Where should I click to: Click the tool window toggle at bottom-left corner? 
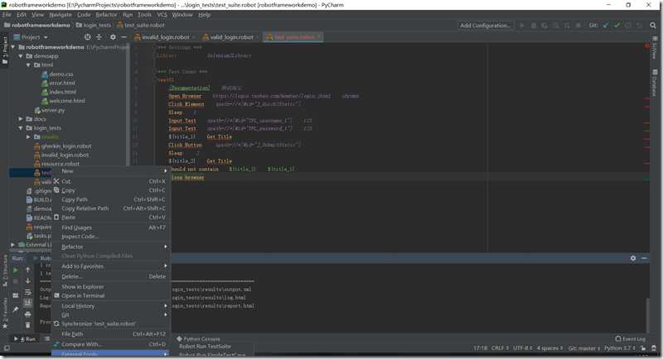click(7, 348)
